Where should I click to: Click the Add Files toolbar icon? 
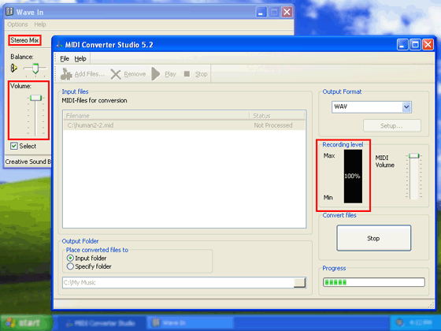(x=67, y=74)
